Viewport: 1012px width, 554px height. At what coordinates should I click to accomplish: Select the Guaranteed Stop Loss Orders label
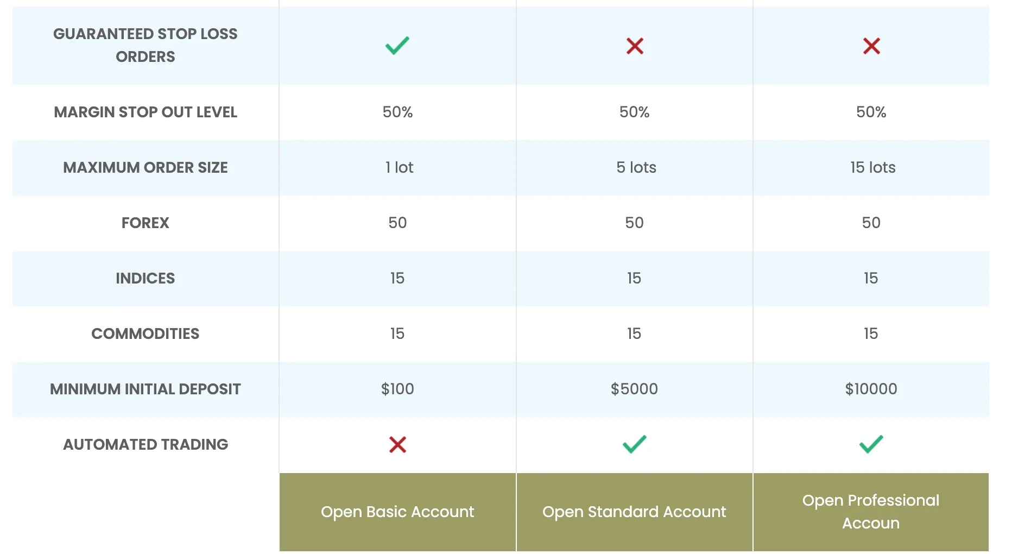[x=146, y=45]
